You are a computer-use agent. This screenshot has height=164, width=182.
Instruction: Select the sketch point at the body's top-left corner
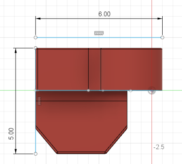click(x=35, y=48)
